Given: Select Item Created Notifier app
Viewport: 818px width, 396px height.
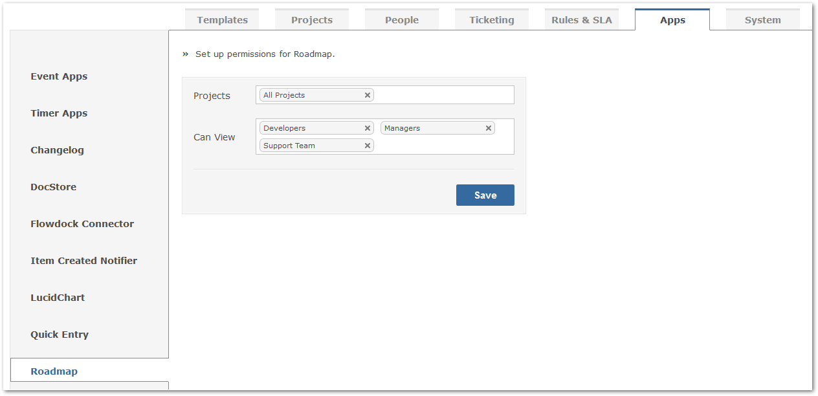Looking at the screenshot, I should [83, 261].
